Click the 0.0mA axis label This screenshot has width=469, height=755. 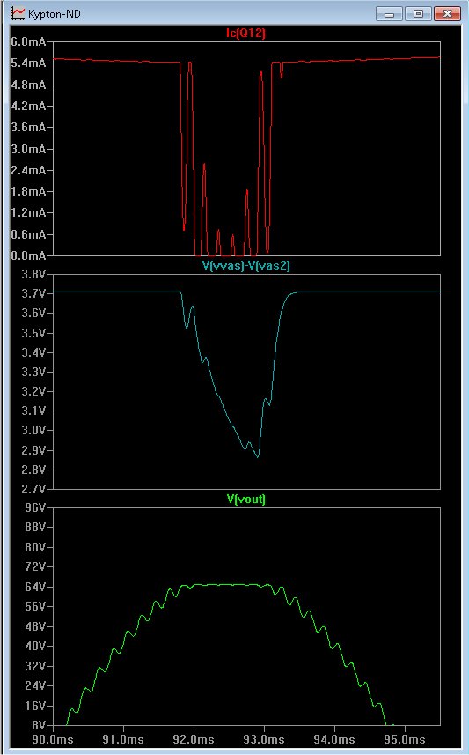point(28,255)
